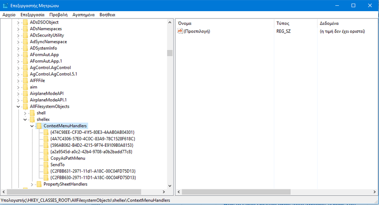Image resolution: width=379 pixels, height=205 pixels.
Task: Click the tree pane vertical scrollbar thumb
Action: point(169,53)
